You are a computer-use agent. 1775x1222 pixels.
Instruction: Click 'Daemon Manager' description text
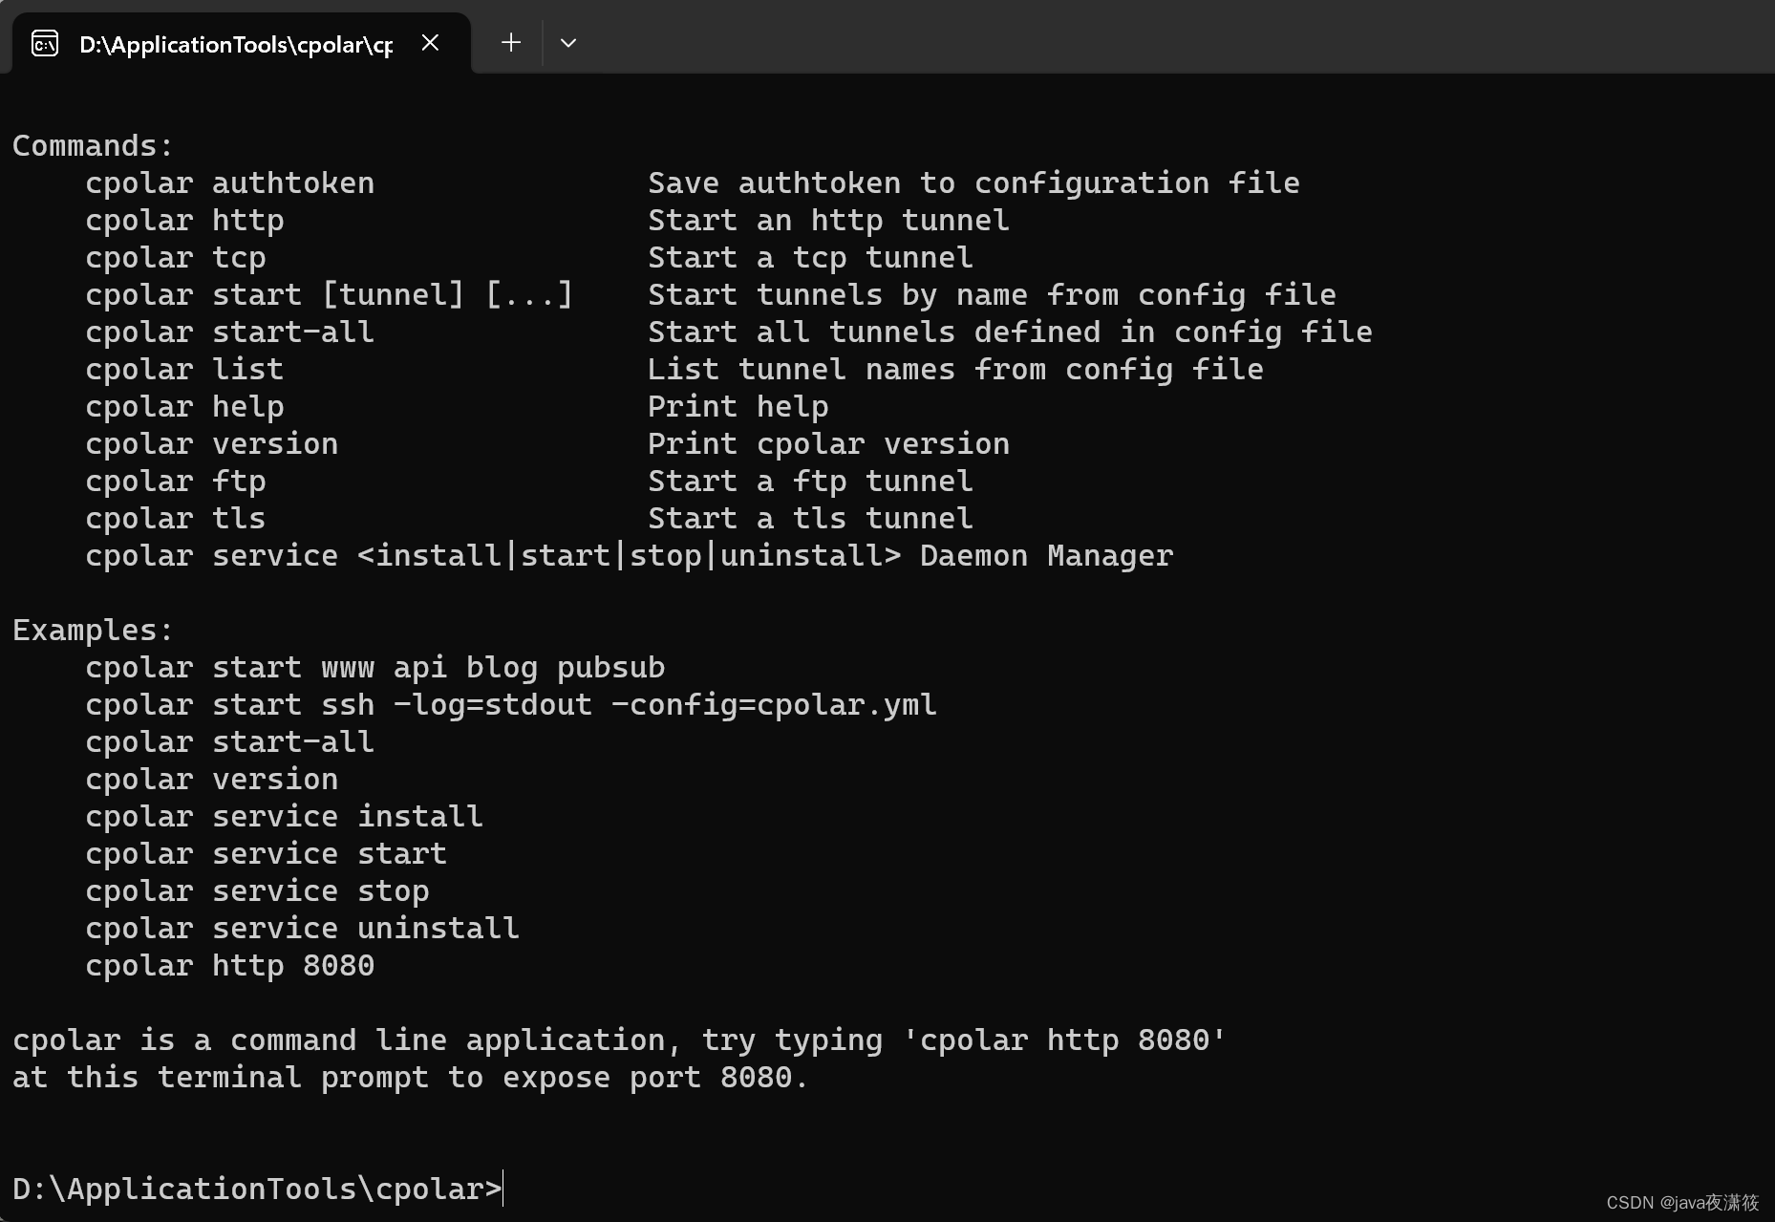pos(1046,556)
